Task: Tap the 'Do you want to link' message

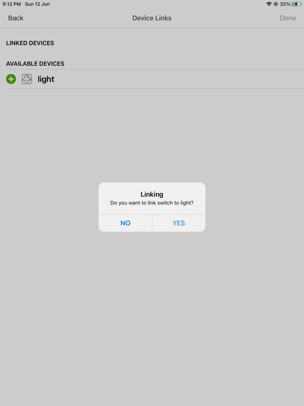Action: [152, 203]
